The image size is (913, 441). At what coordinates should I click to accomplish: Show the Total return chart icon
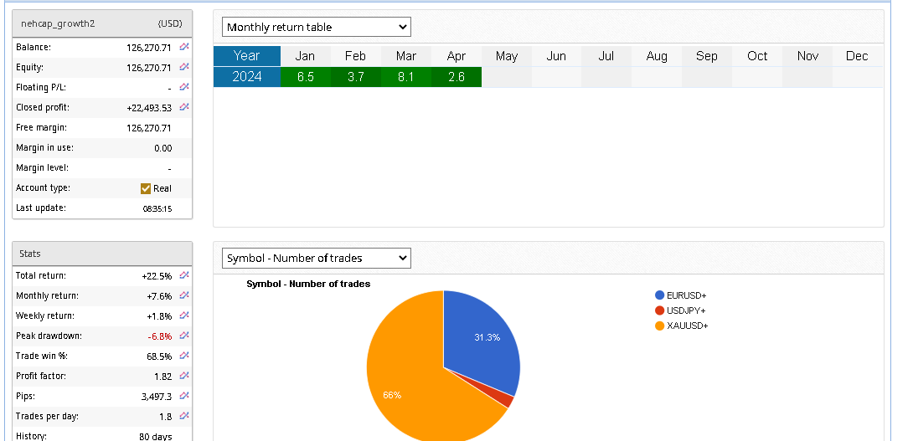coord(184,275)
